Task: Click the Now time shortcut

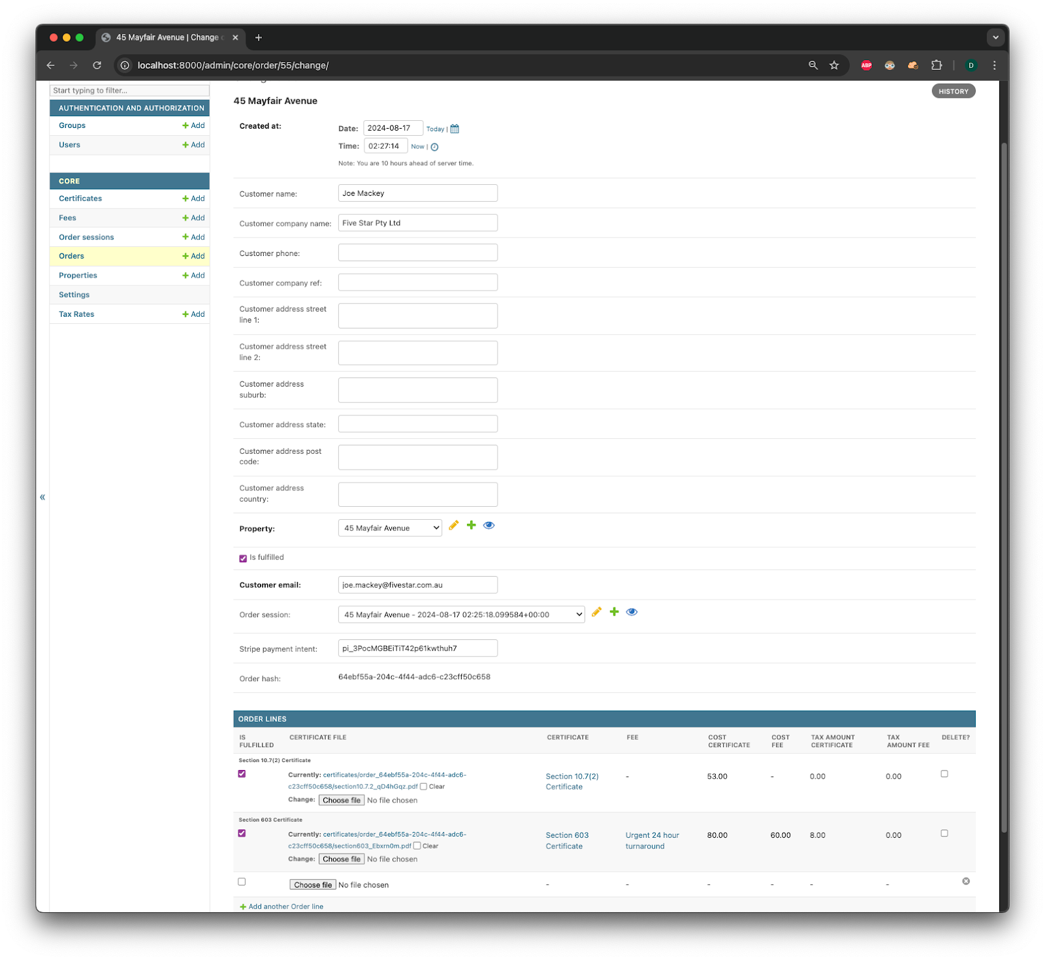Action: coord(417,147)
